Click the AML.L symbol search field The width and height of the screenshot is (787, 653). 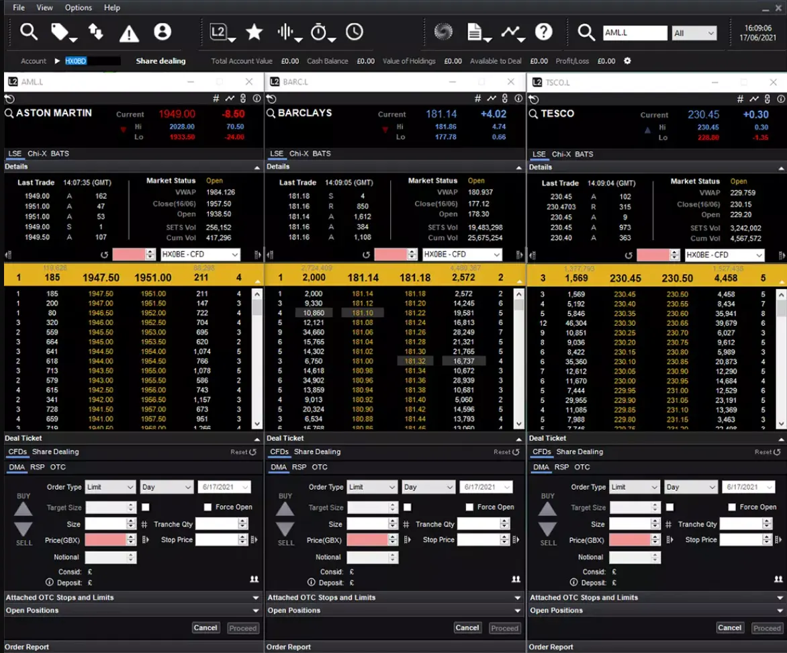click(635, 33)
